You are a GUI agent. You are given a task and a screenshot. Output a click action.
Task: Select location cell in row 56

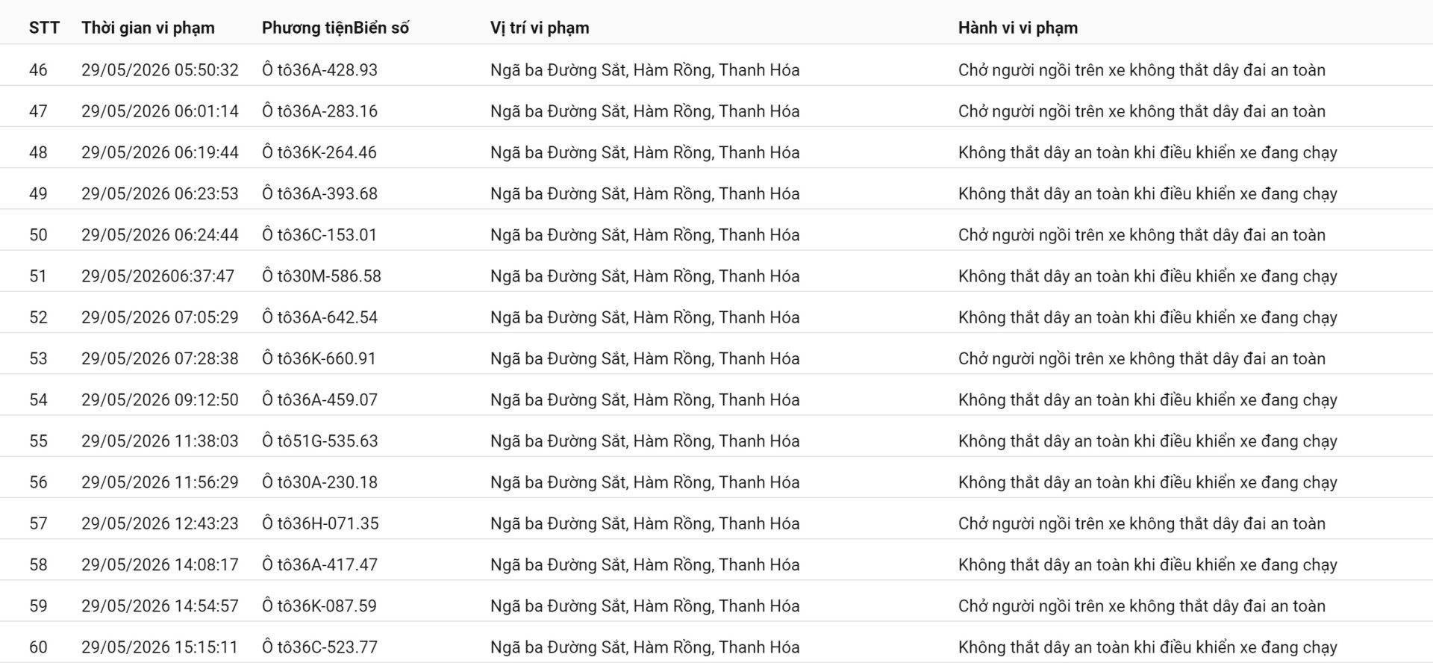tap(645, 482)
